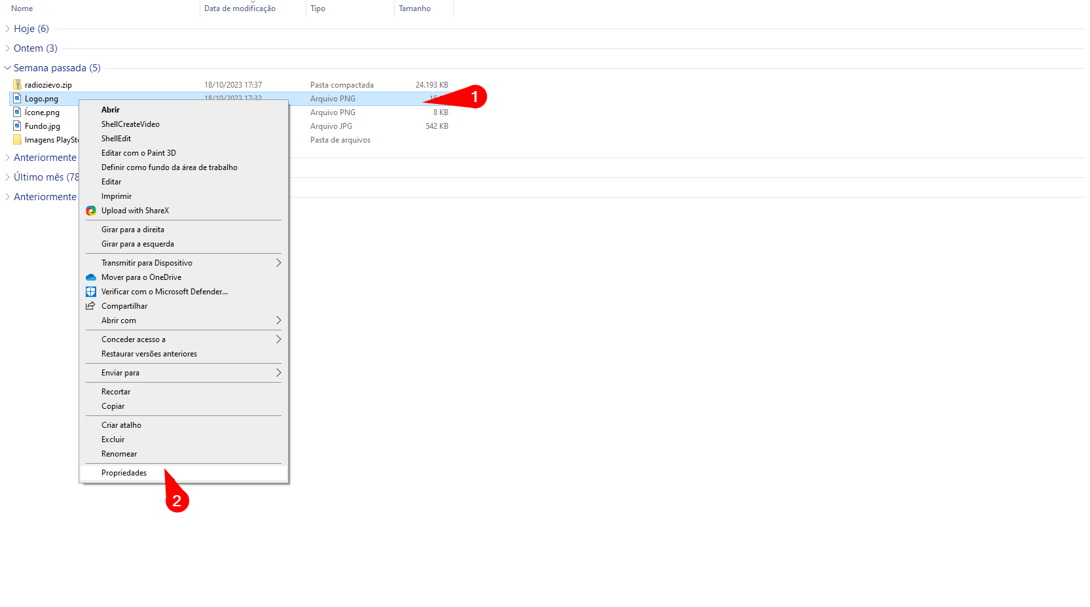Click the Imagens PlayStore folder icon

click(17, 140)
